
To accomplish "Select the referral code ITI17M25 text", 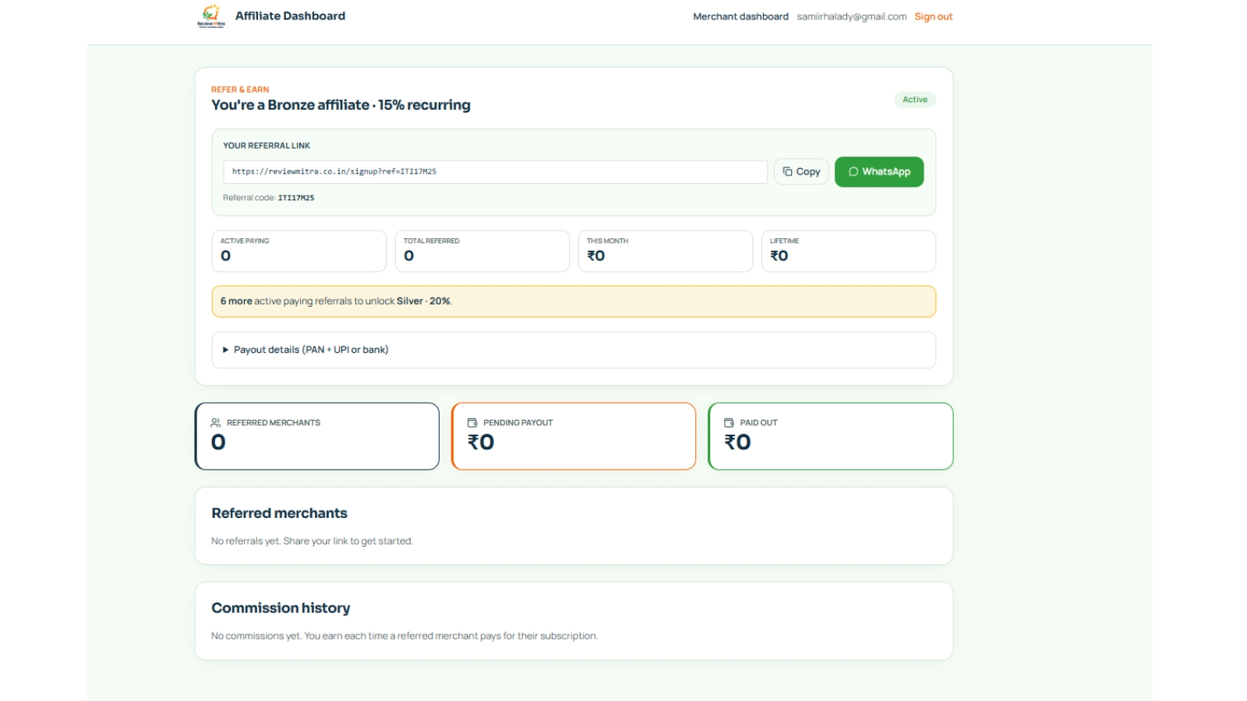I will coord(296,198).
